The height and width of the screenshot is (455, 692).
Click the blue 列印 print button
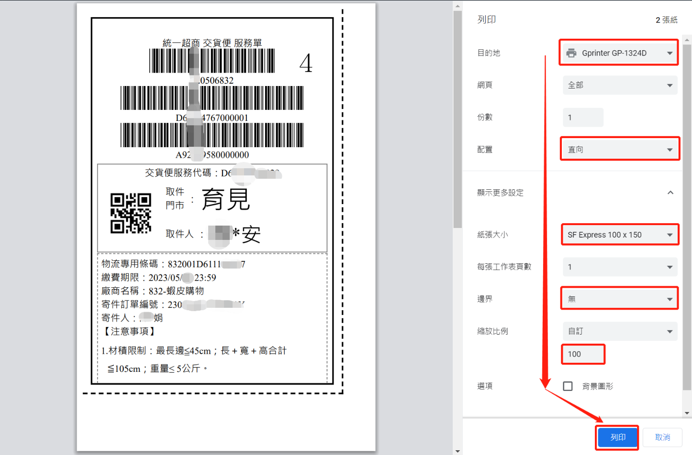(x=618, y=437)
